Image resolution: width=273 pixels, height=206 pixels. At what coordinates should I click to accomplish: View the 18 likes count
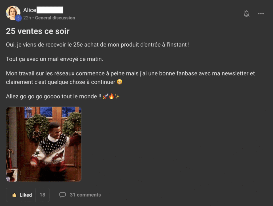pos(42,195)
